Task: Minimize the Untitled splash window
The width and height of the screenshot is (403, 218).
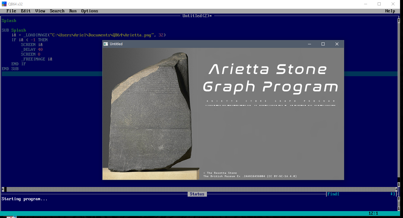Action: pyautogui.click(x=309, y=44)
